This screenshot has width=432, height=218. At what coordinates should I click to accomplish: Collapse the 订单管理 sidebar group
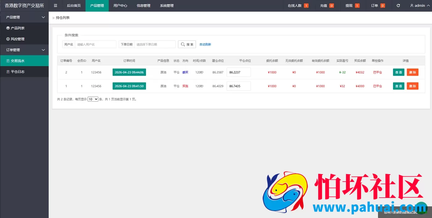(x=24, y=50)
